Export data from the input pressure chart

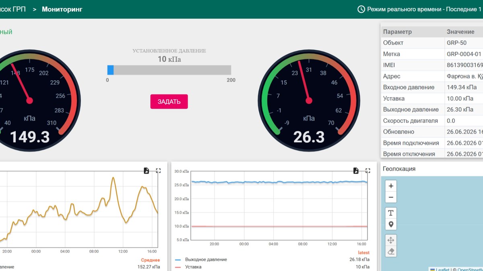[x=147, y=171]
